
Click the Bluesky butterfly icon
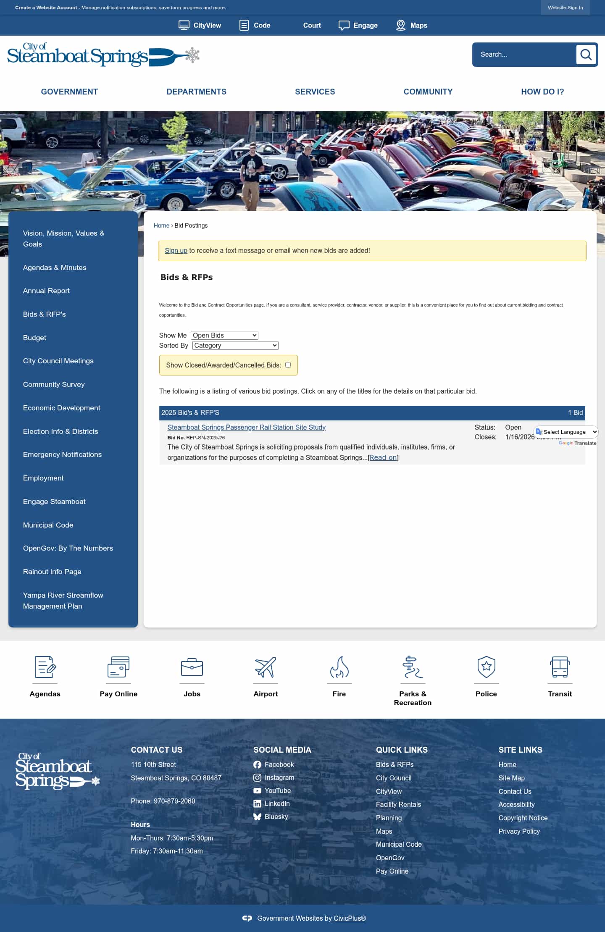[x=257, y=817]
